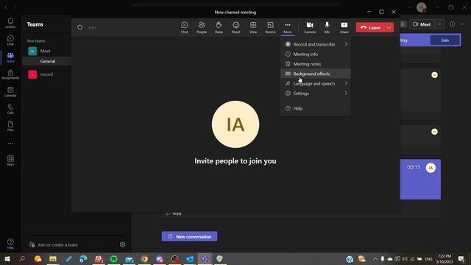
Task: Expand Language and speech chevron
Action: pyautogui.click(x=346, y=83)
